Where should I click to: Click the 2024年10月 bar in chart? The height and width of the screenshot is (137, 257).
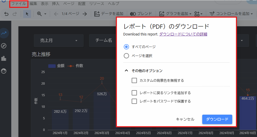tap(248, 113)
